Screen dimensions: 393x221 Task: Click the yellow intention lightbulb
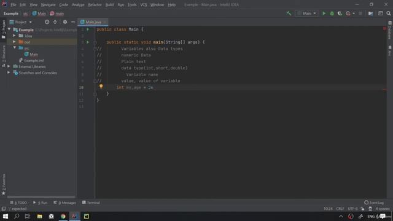pos(101,87)
